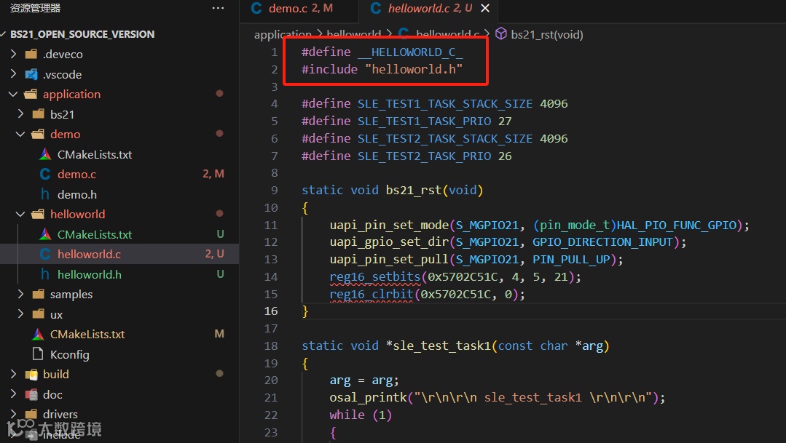Screen dimensions: 786x443
Task: Click the header icon beside helloworld.h
Action: tap(45, 274)
